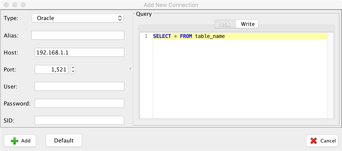Click the SID input field
The image size is (342, 151).
tap(79, 120)
